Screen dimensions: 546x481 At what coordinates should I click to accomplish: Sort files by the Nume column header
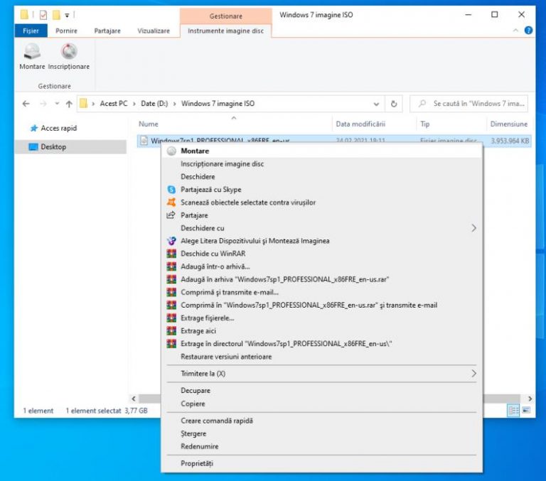point(149,124)
